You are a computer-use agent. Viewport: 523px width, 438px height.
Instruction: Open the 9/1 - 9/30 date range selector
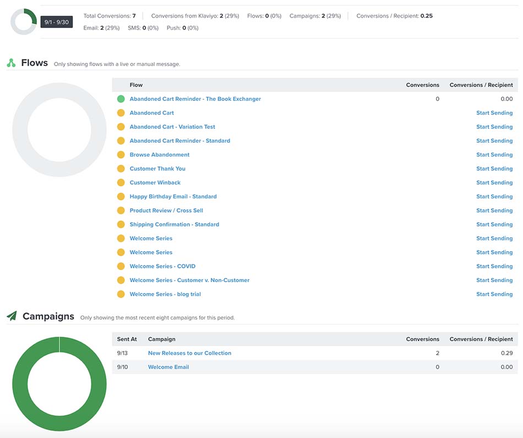point(57,21)
